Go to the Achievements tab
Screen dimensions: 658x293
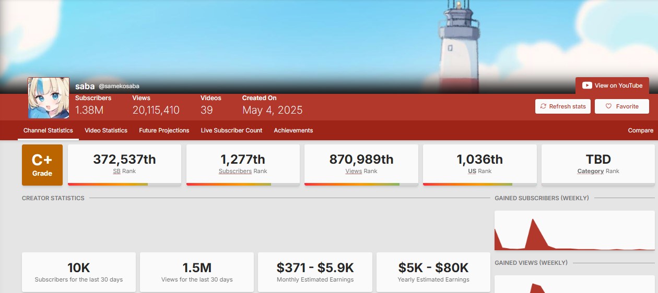coord(293,130)
